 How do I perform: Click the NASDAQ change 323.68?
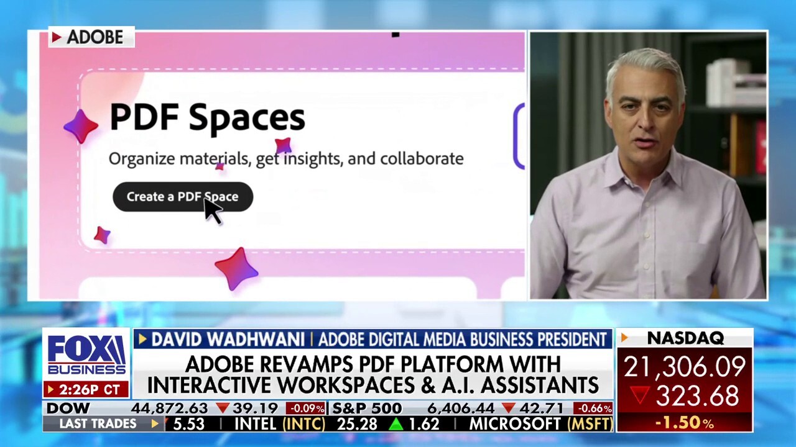(697, 396)
